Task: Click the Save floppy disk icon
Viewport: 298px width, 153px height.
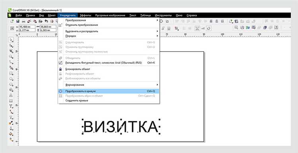Action: 18,21
